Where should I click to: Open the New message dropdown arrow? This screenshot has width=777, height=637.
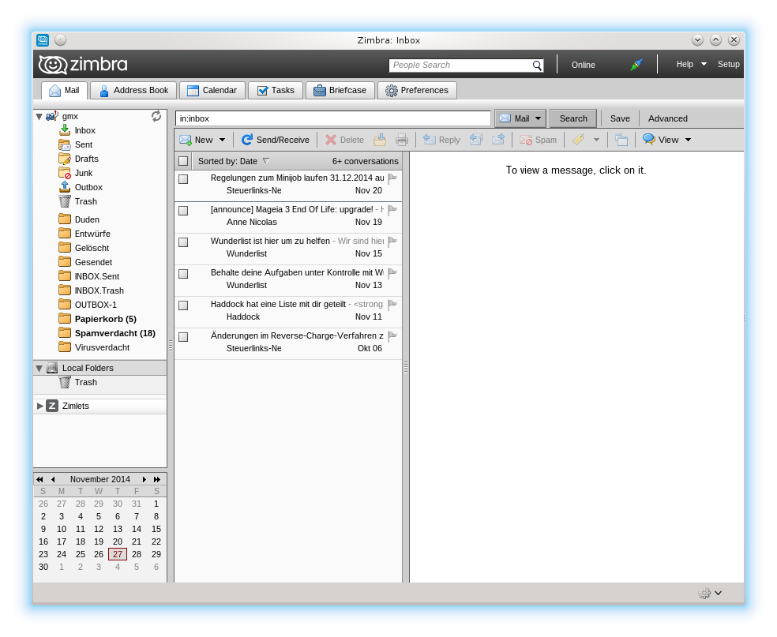point(222,140)
